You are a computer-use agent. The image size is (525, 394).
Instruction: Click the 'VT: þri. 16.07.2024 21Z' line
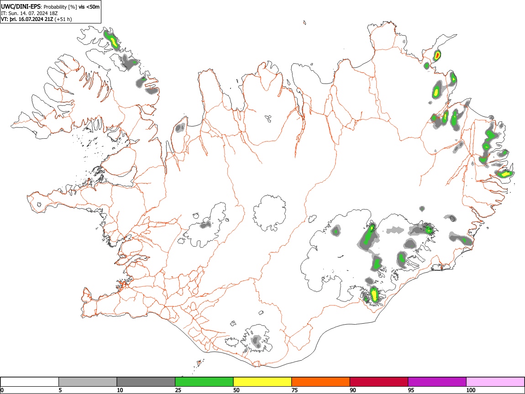click(27, 19)
